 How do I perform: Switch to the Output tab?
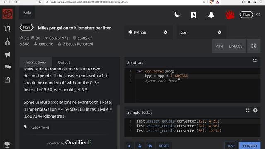point(64,62)
